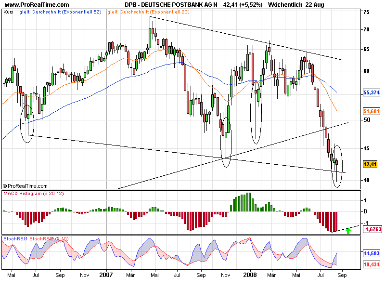The height and width of the screenshot is (289, 385).
Task: Click the Mär label before 2008's Mai
Action: pyautogui.click(x=271, y=275)
